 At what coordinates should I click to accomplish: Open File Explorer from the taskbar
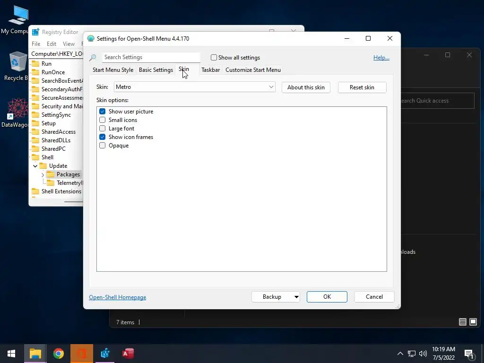[x=35, y=354]
